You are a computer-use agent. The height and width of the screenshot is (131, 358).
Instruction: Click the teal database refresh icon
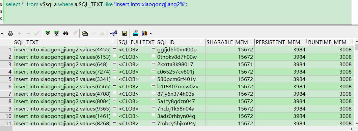coord(136,34)
